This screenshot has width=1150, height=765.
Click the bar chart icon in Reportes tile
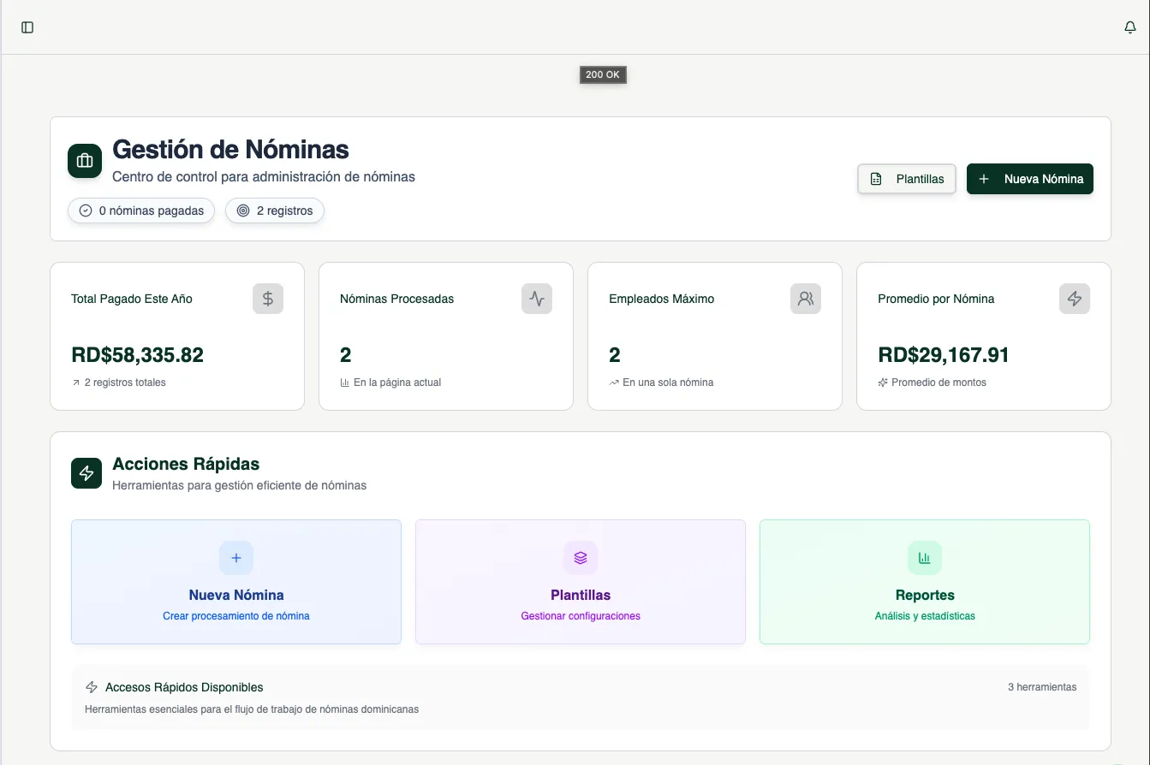click(x=925, y=558)
